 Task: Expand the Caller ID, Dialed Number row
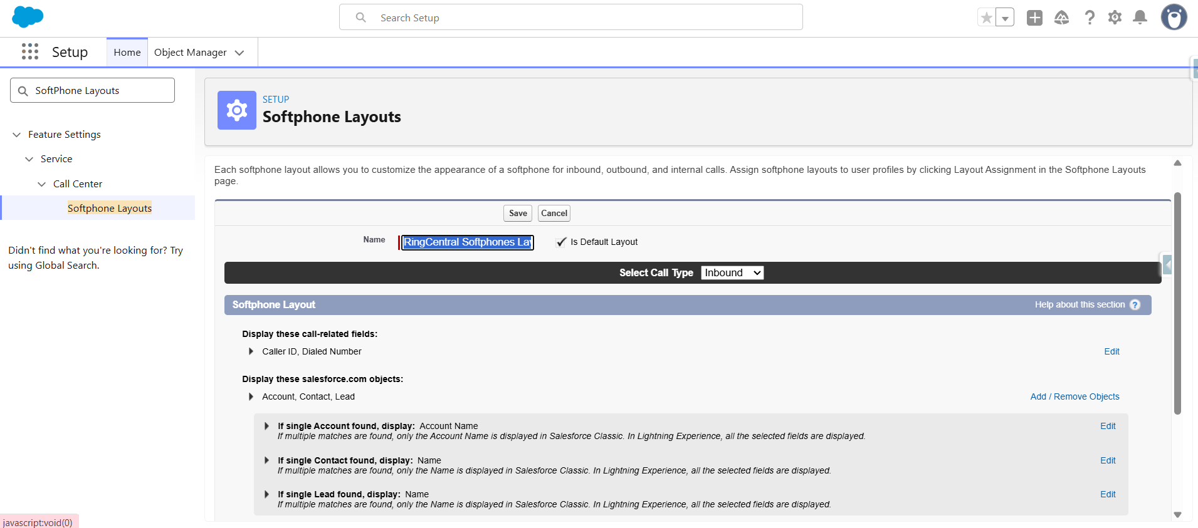(251, 351)
